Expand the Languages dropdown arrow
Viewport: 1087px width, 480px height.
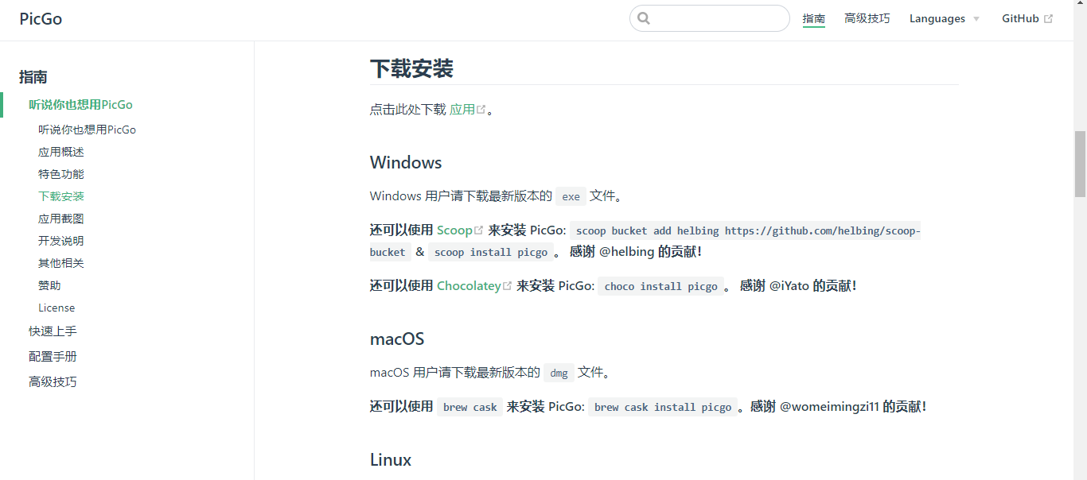[x=976, y=19]
